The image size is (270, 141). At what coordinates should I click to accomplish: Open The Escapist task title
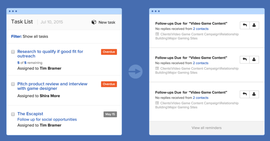click(x=30, y=114)
